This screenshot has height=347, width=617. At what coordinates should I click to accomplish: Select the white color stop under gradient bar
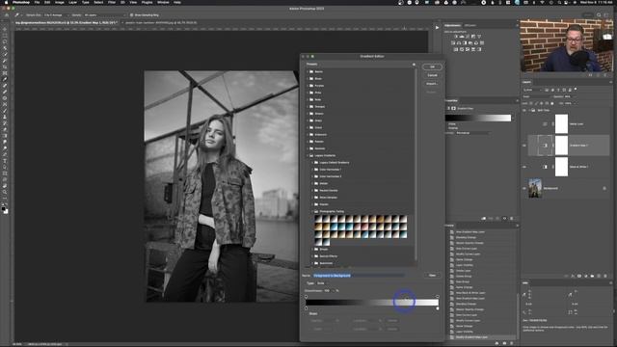tap(438, 308)
